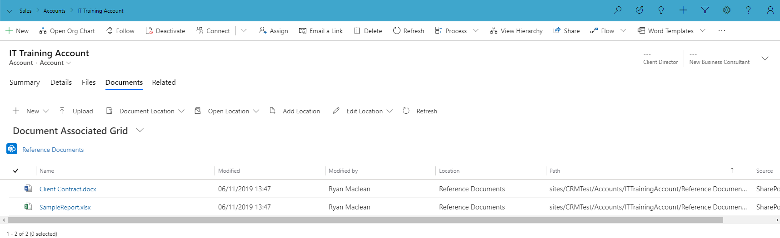Delete the account record

[368, 31]
